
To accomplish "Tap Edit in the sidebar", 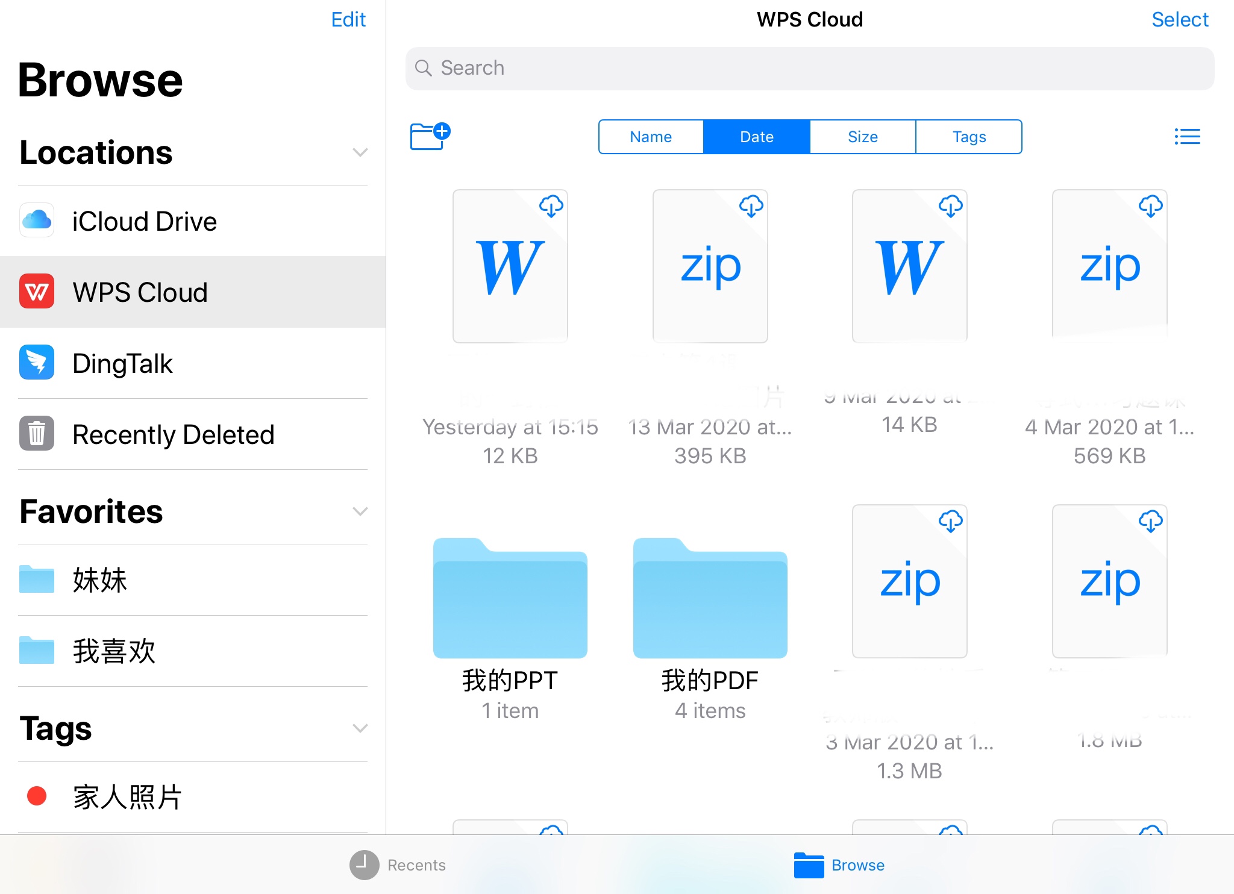I will click(x=348, y=19).
